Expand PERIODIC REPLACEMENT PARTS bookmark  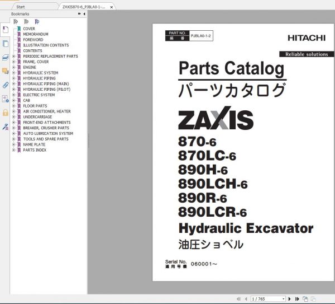coord(13,56)
